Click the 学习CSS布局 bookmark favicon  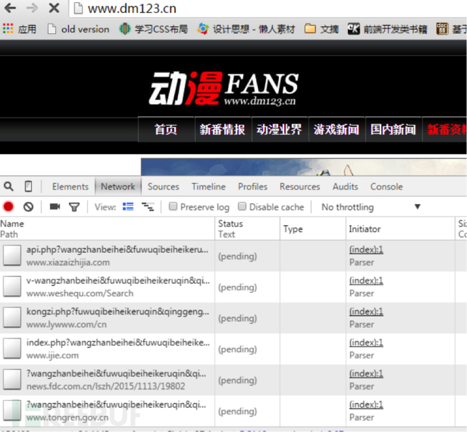[x=125, y=29]
